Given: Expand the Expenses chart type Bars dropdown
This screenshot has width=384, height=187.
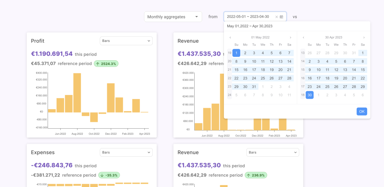Looking at the screenshot, I should [x=126, y=152].
